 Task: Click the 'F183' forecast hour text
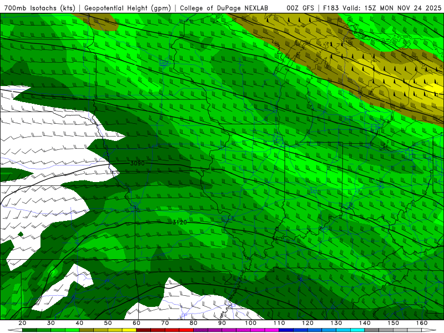[x=331, y=8]
